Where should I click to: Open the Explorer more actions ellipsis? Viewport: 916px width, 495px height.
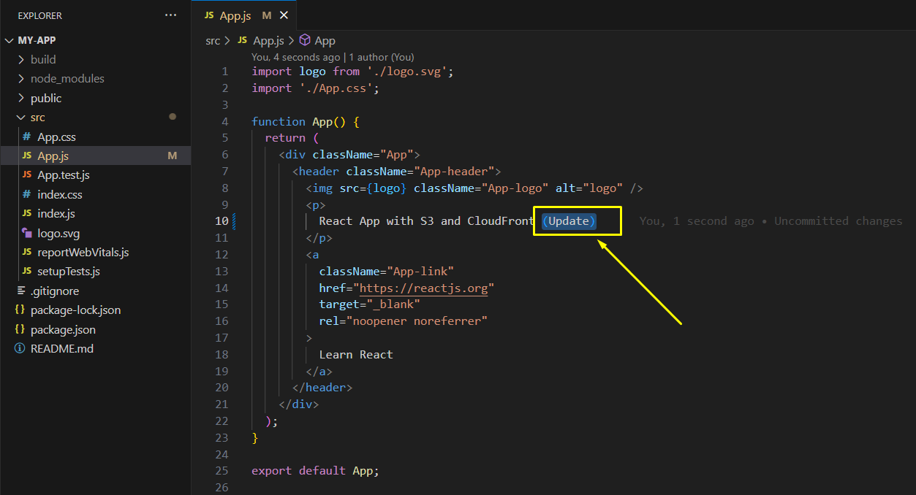[170, 15]
